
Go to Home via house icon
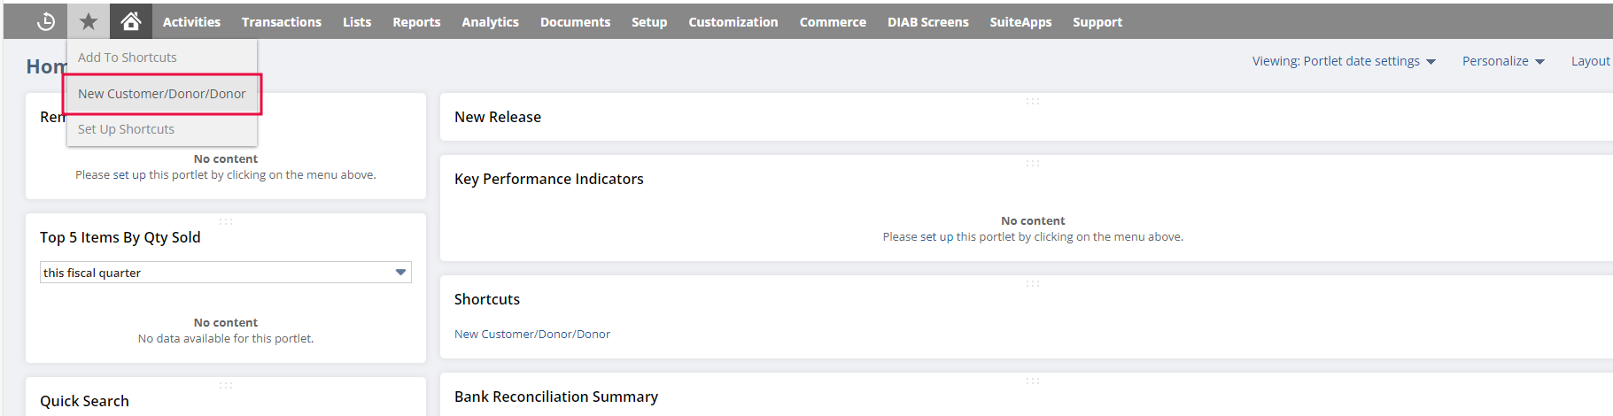131,21
